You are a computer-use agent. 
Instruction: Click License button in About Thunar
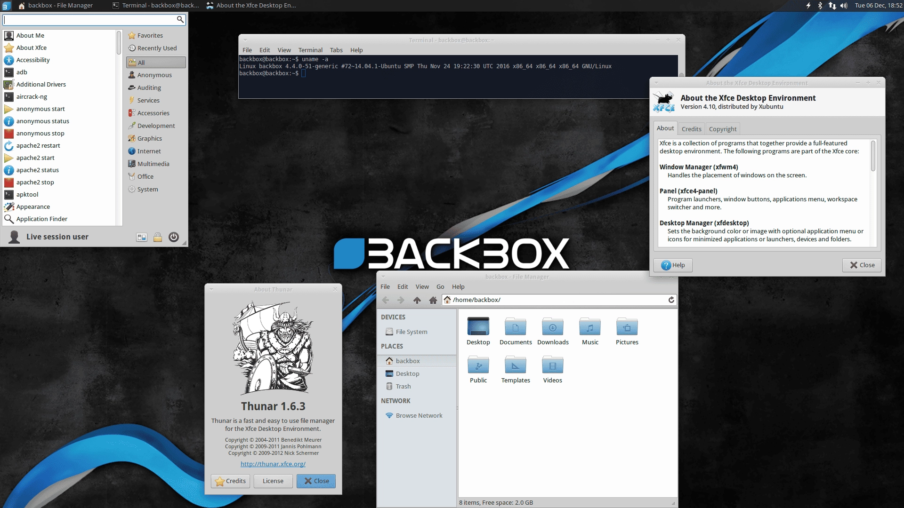pos(273,481)
